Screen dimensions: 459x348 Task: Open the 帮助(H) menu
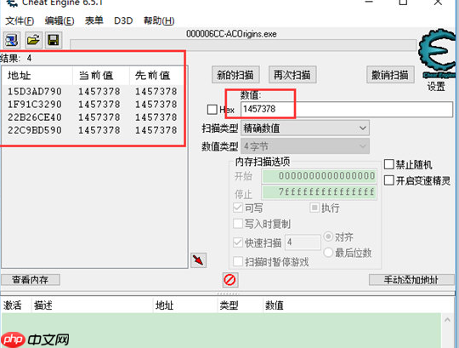coord(159,20)
